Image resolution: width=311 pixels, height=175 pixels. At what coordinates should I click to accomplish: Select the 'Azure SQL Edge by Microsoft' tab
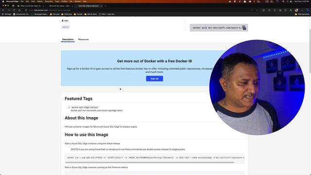point(88,6)
